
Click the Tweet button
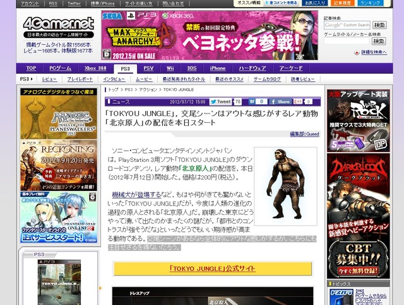(220, 101)
